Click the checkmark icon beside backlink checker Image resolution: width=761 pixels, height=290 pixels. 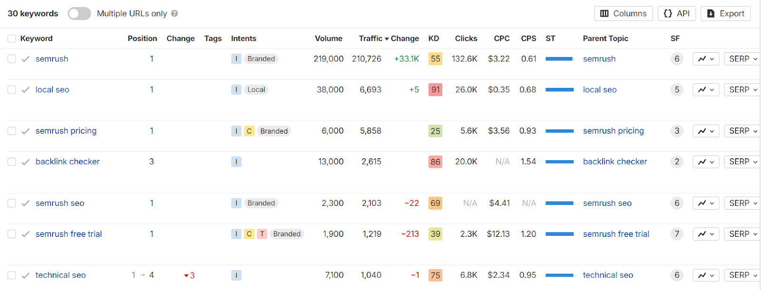point(25,162)
